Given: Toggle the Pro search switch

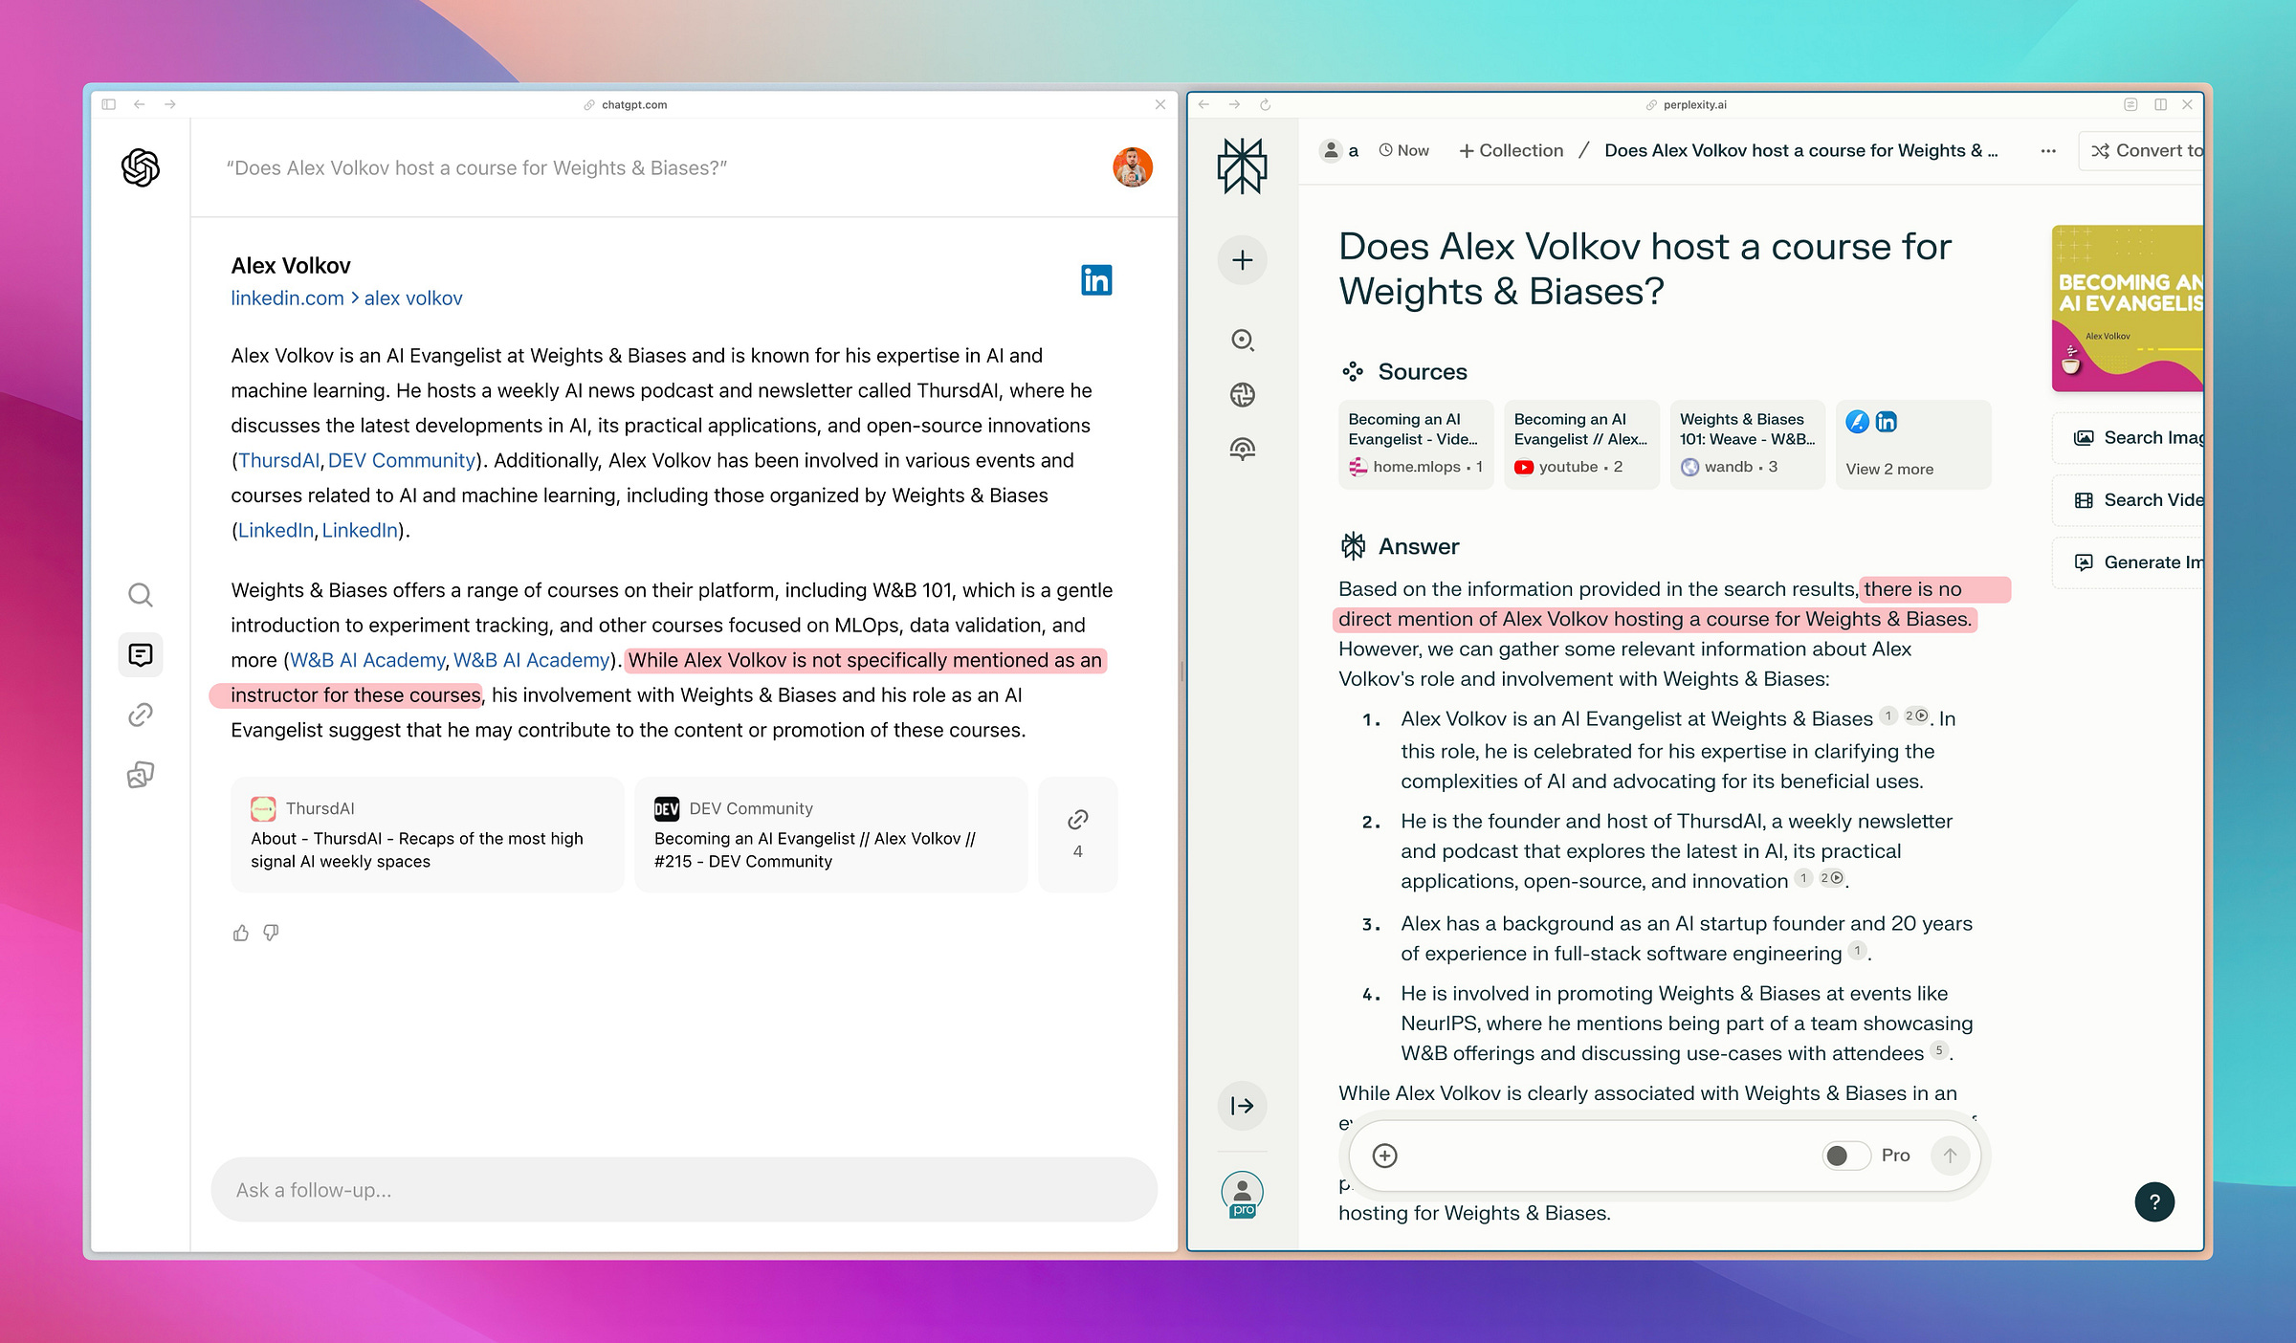Looking at the screenshot, I should (x=1845, y=1156).
